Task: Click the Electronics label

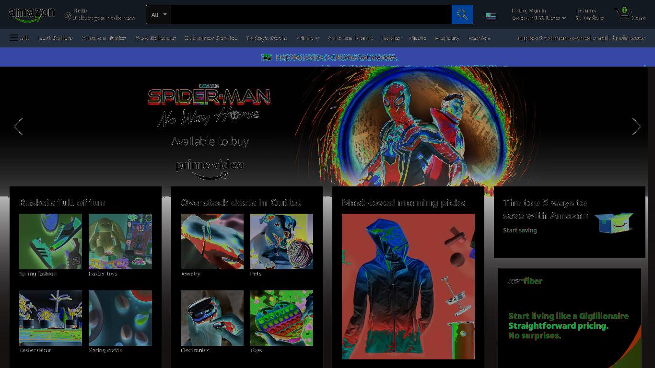Action: tap(195, 350)
